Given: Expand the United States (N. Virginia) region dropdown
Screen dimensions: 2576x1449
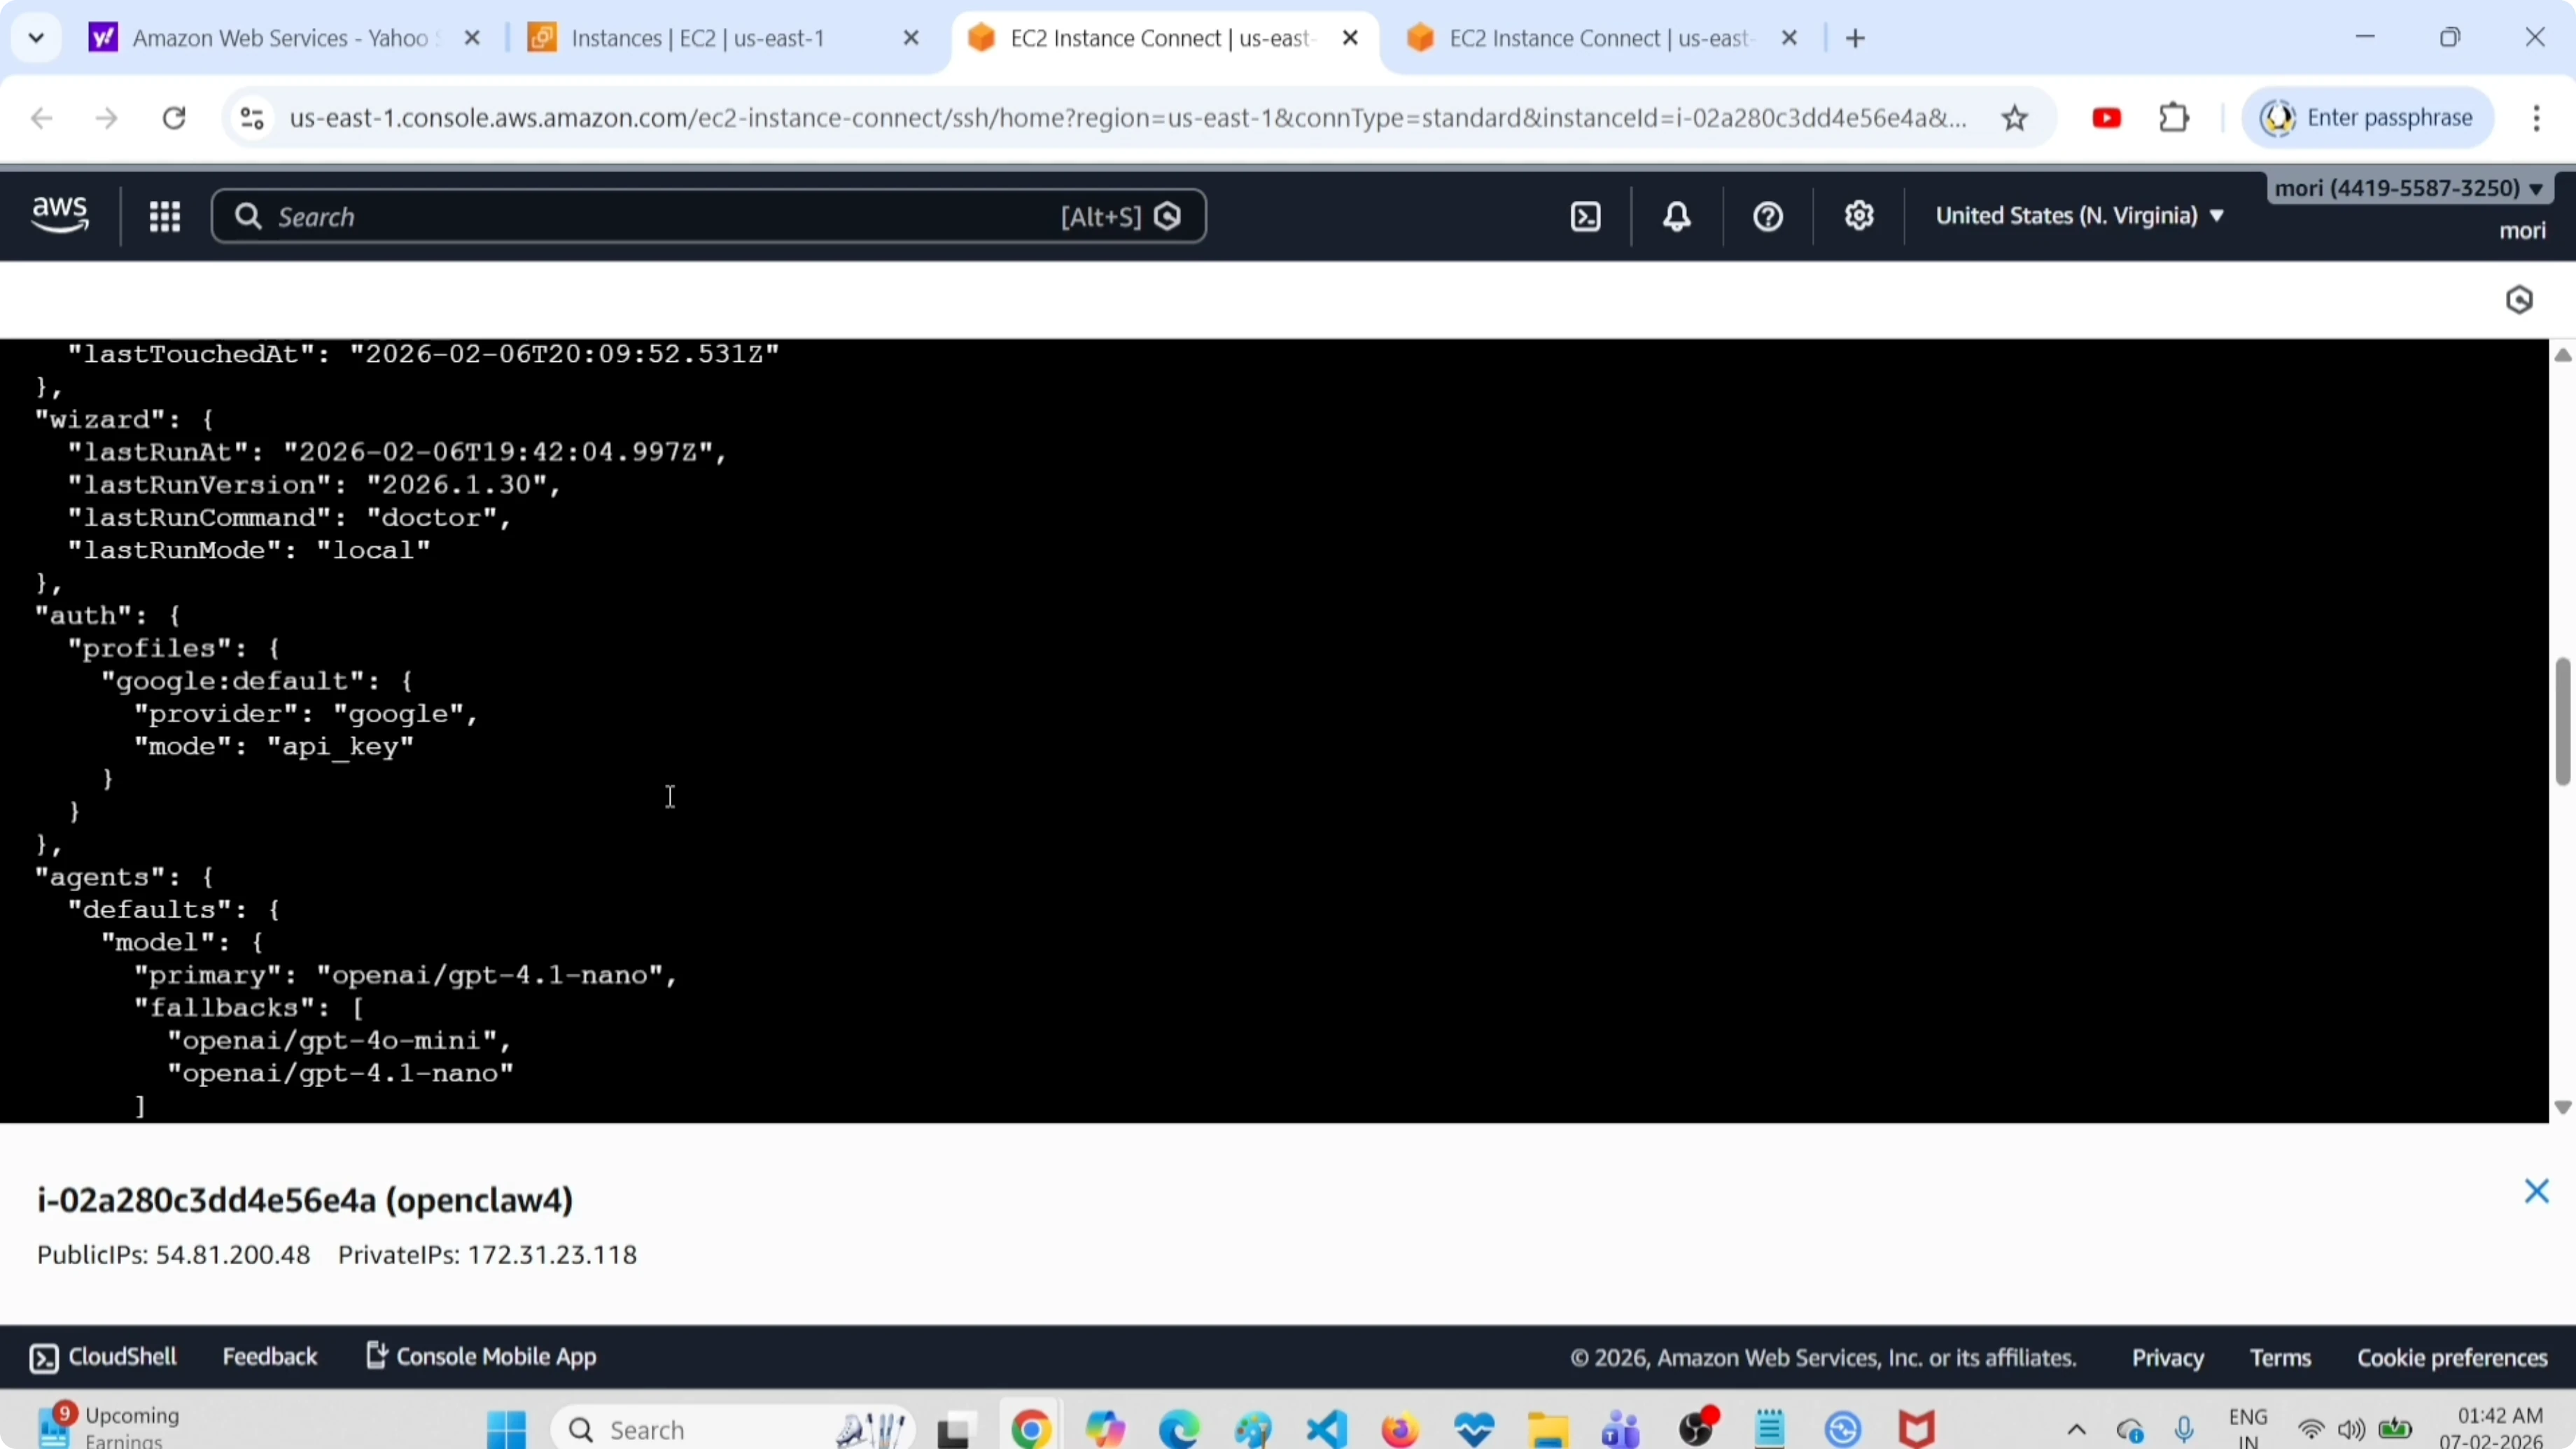Looking at the screenshot, I should (2080, 216).
